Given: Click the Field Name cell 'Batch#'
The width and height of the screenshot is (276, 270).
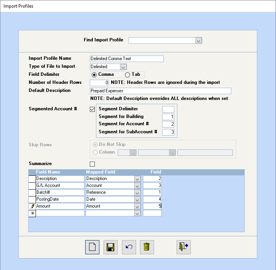Looking at the screenshot, I should [x=60, y=192].
